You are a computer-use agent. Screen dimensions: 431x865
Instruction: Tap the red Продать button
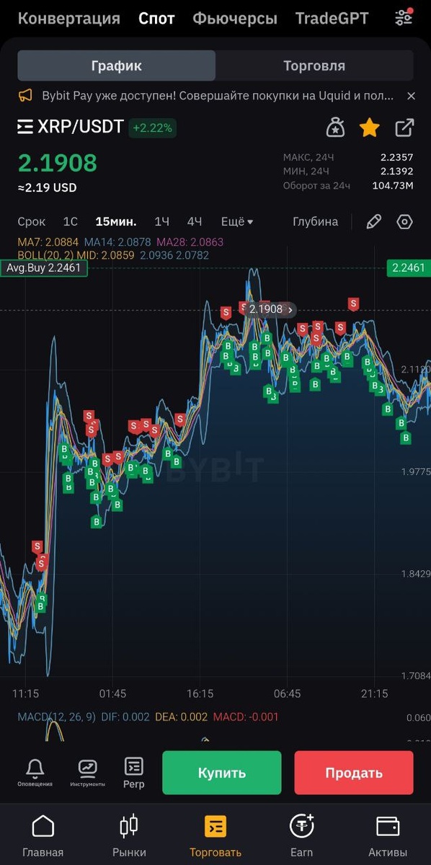[x=354, y=773]
